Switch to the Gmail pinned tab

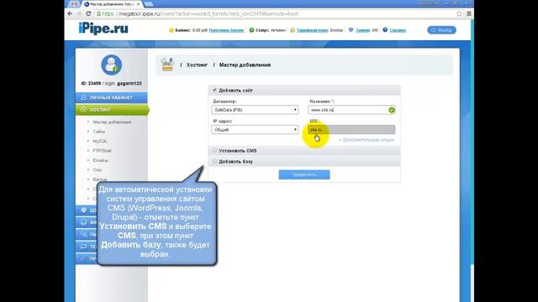coord(74,4)
